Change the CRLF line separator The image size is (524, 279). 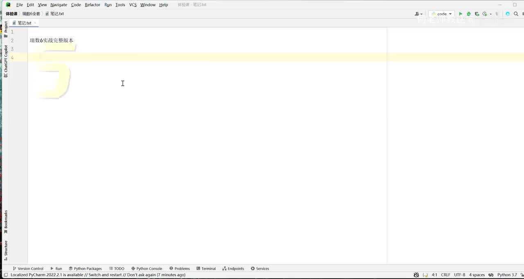[445, 275]
